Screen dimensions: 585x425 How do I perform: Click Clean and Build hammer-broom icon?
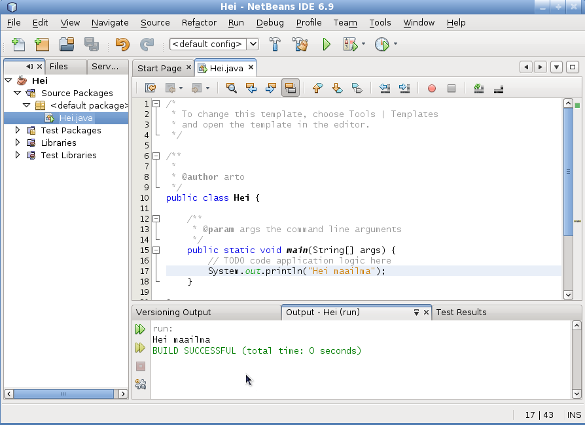(x=300, y=44)
